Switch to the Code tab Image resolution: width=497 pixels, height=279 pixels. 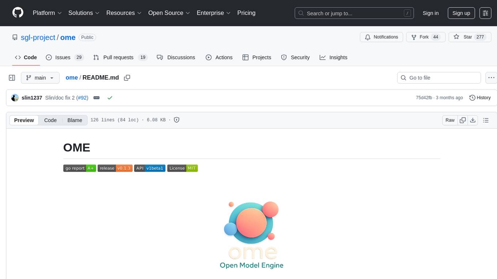coord(26,57)
